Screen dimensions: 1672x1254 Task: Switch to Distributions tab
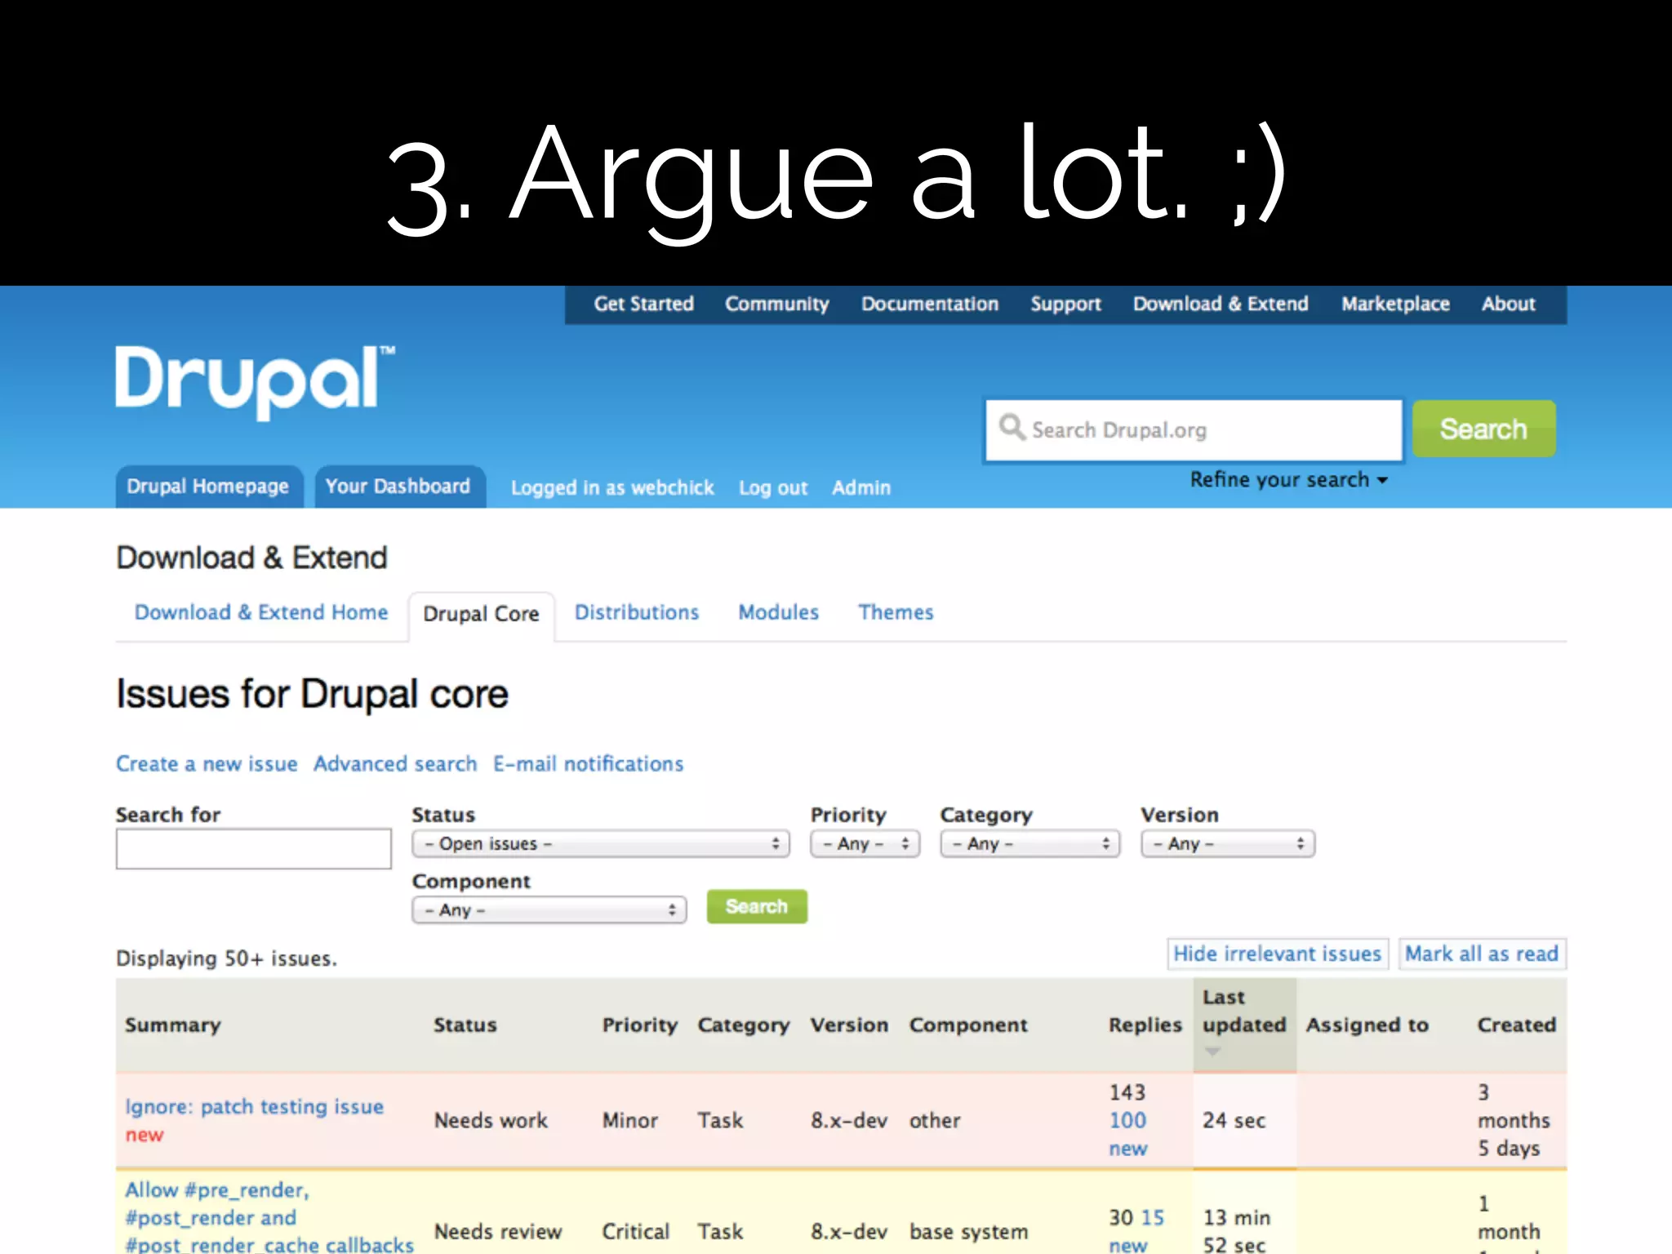(637, 612)
